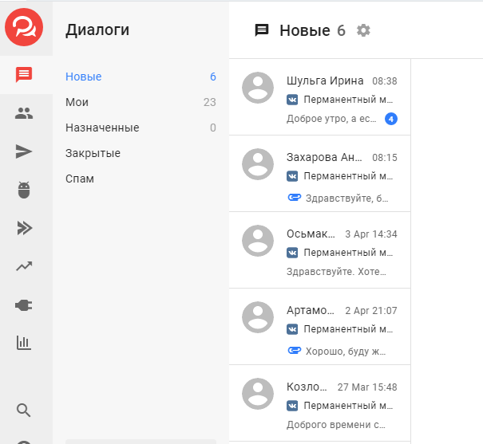Image resolution: width=483 pixels, height=444 pixels.
Task: Open the mailings paper plane icon
Action: (x=24, y=151)
